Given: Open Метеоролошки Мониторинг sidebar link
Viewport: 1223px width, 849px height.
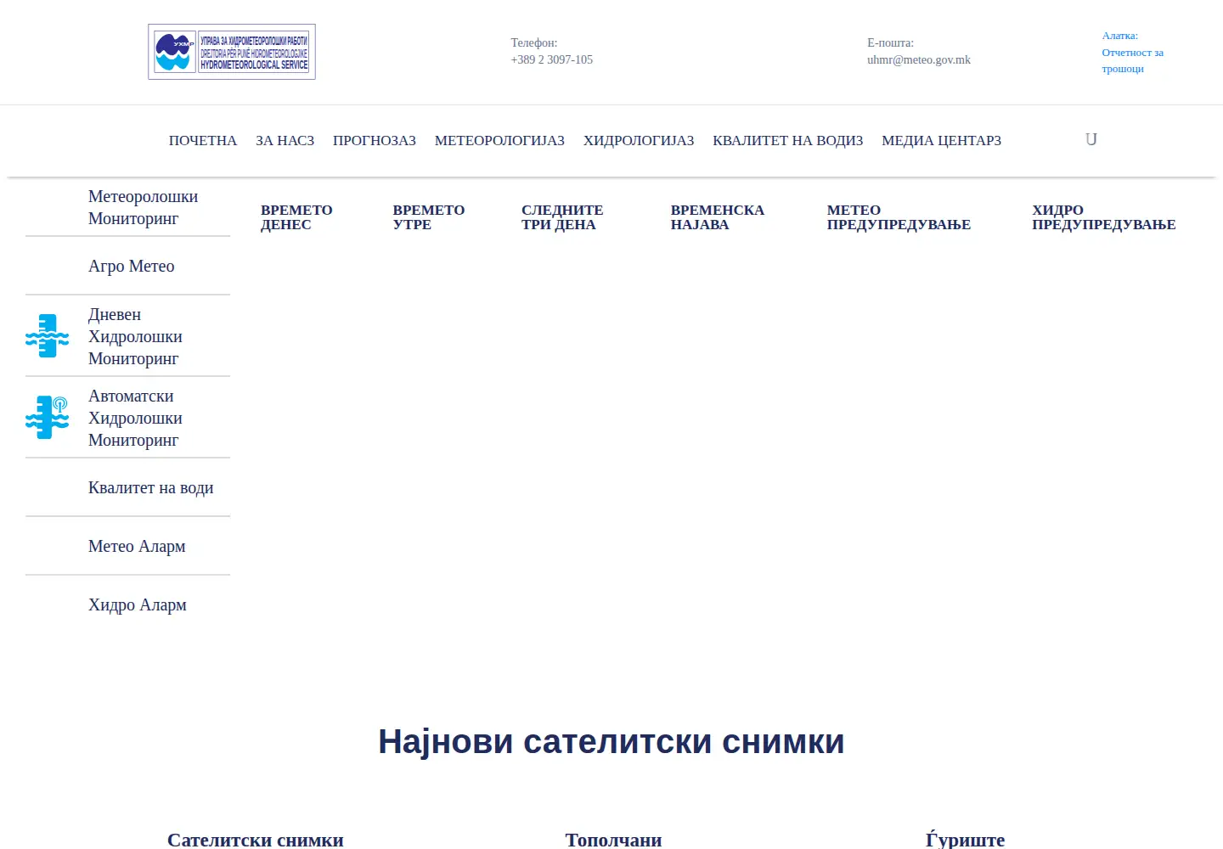Looking at the screenshot, I should tap(143, 207).
